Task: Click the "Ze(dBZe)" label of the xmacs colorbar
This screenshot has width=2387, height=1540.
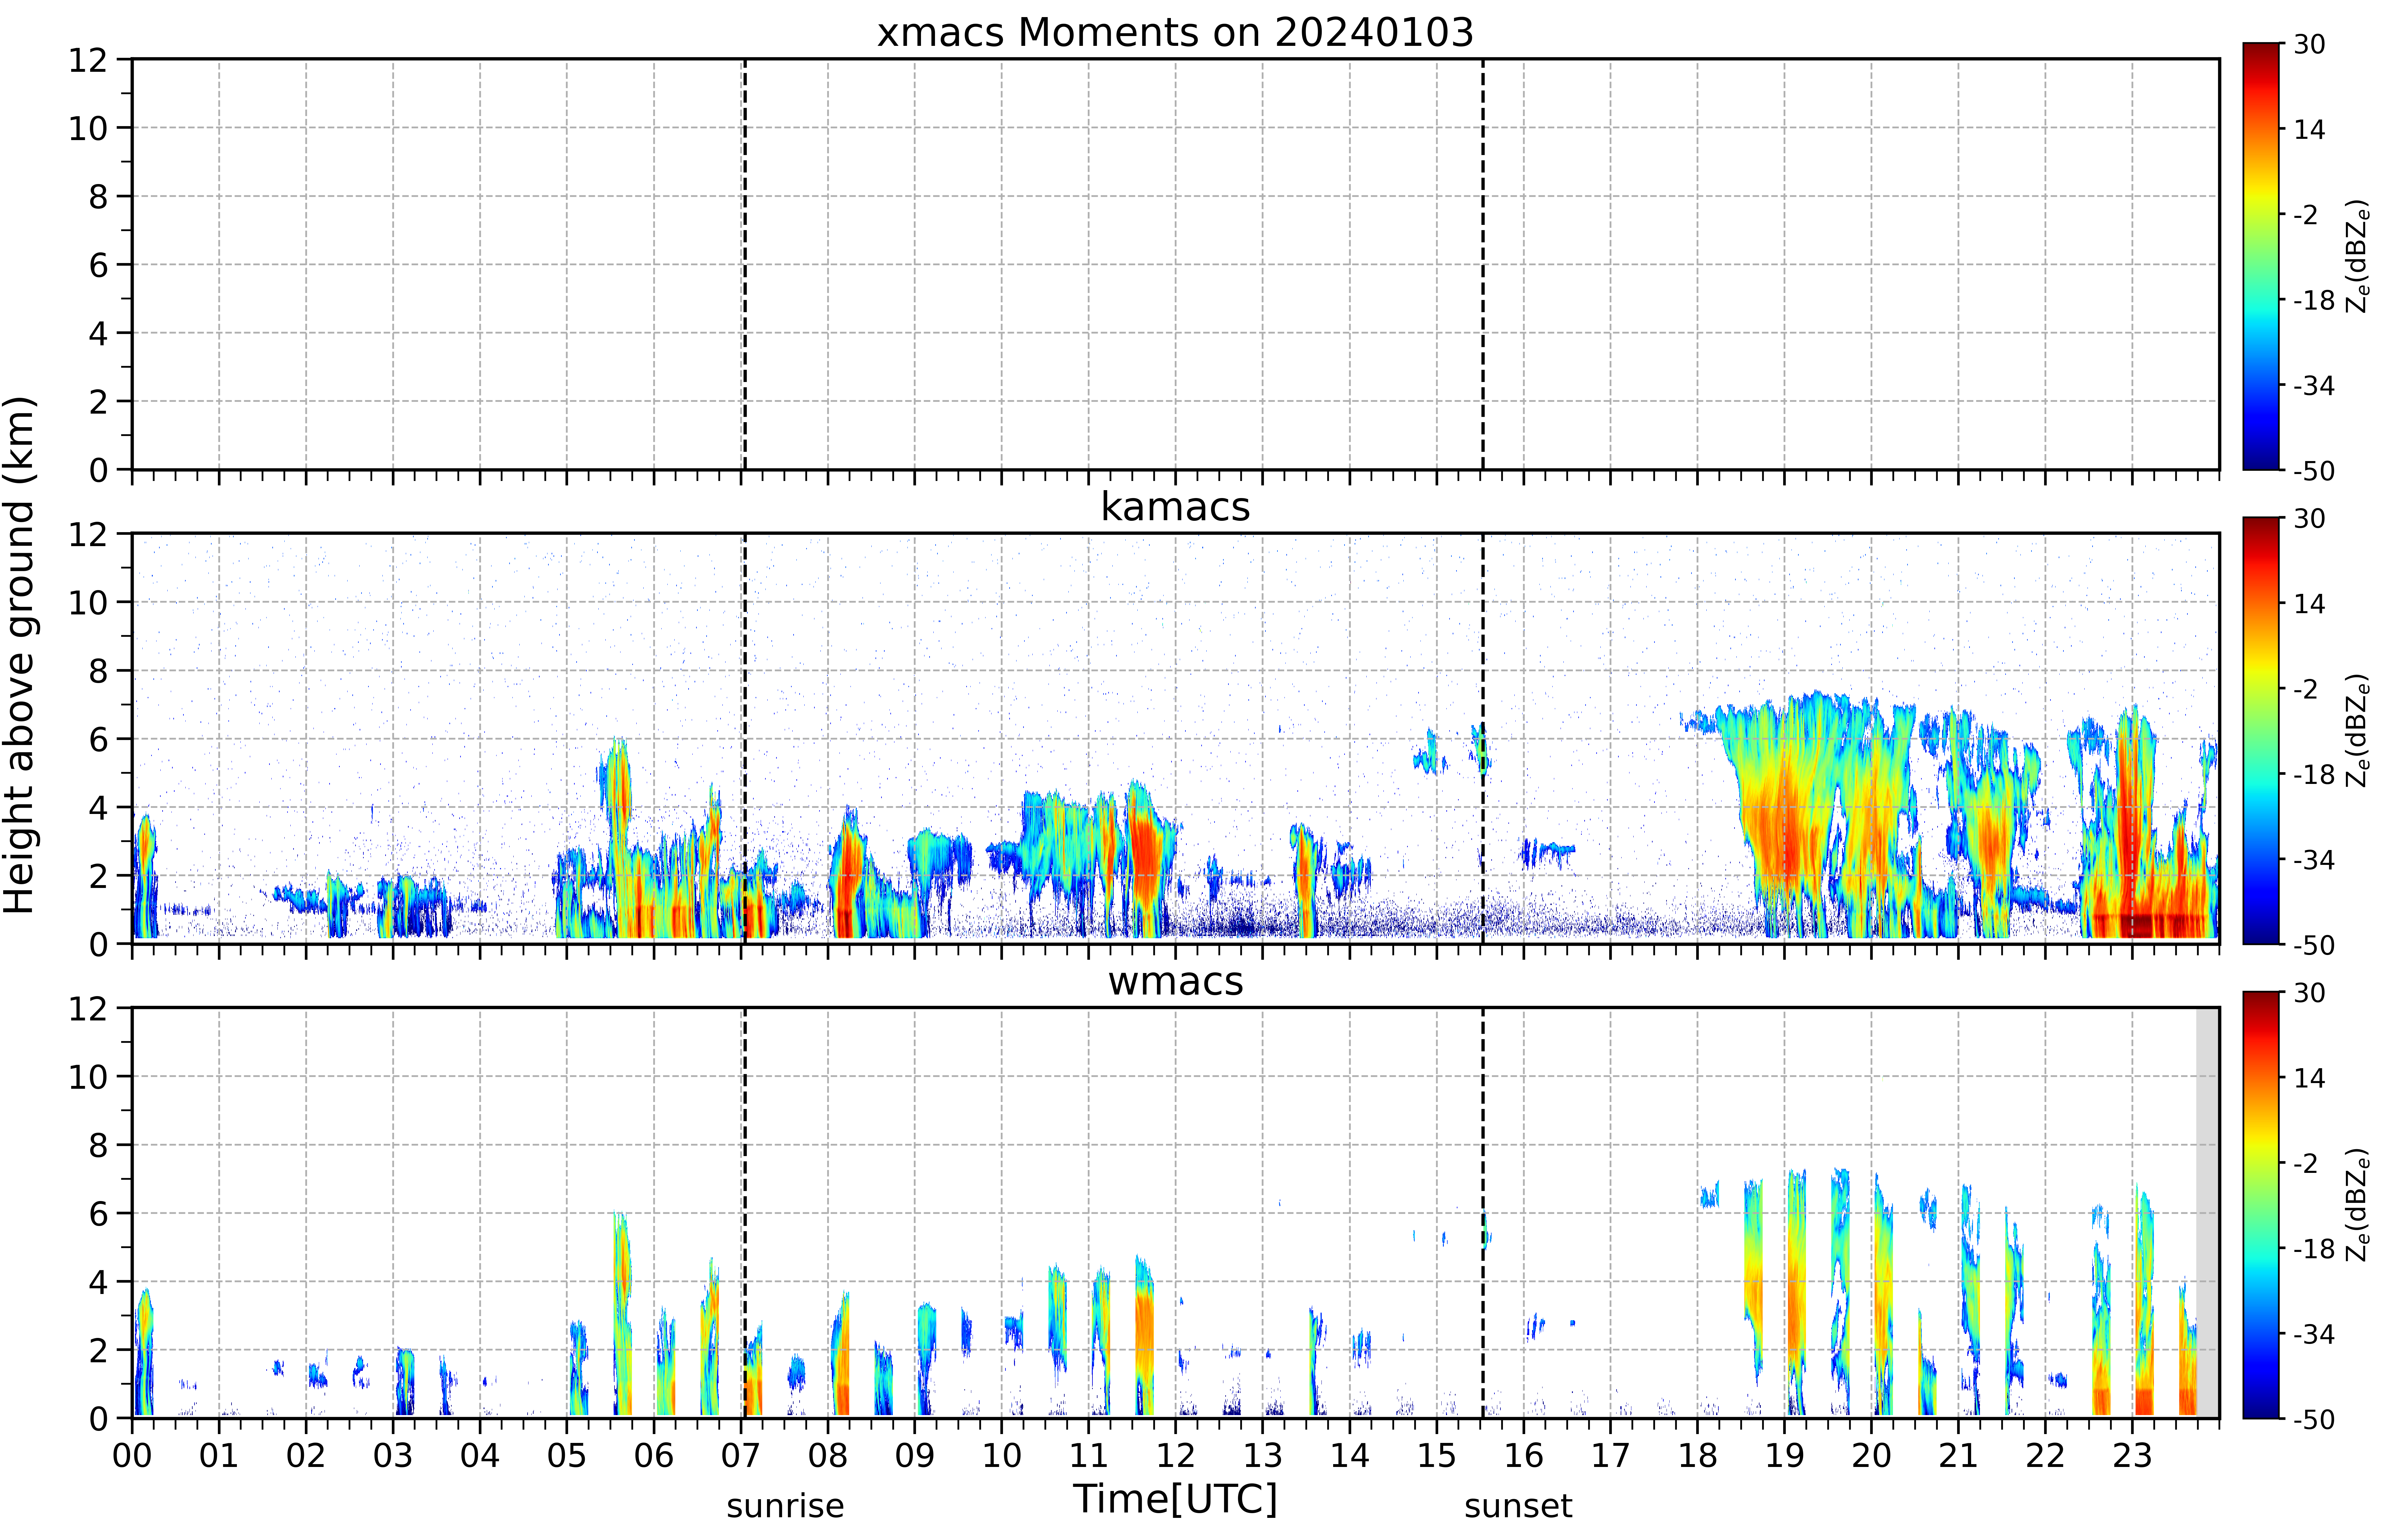Action: tap(2358, 256)
